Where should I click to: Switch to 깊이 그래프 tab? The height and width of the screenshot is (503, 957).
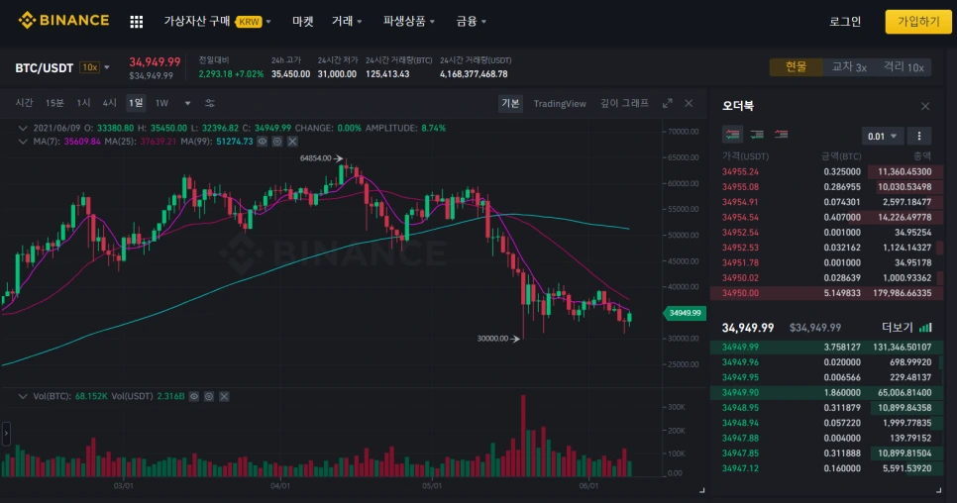624,104
